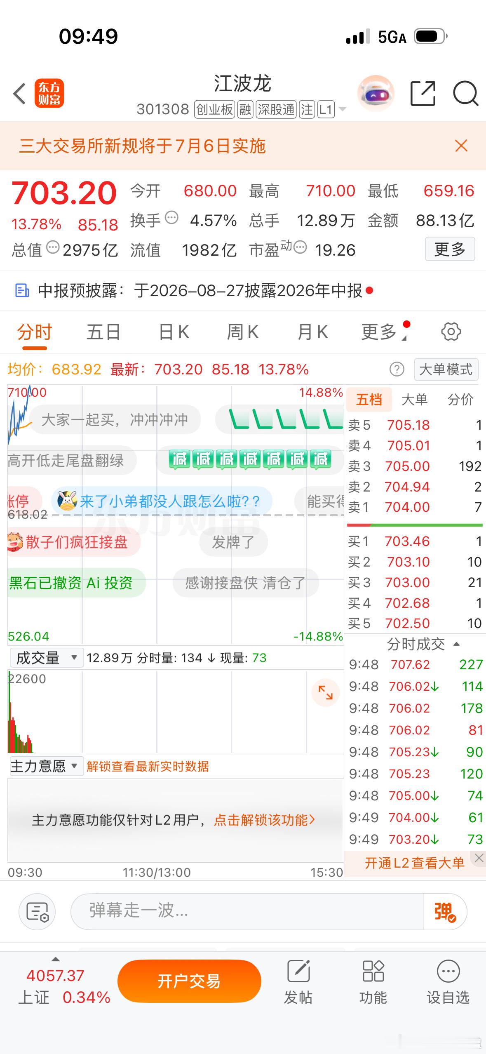Toggle the 弹 danmaku switch
The height and width of the screenshot is (1054, 486).
(445, 912)
